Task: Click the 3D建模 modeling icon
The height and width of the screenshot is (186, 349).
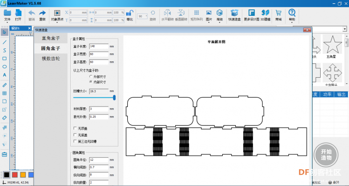Action: coord(265,15)
